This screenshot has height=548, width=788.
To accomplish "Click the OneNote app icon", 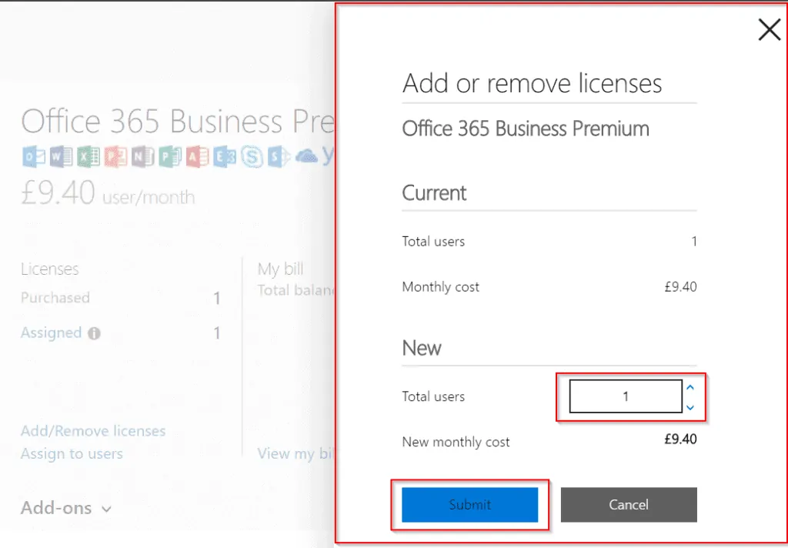I will [x=142, y=157].
